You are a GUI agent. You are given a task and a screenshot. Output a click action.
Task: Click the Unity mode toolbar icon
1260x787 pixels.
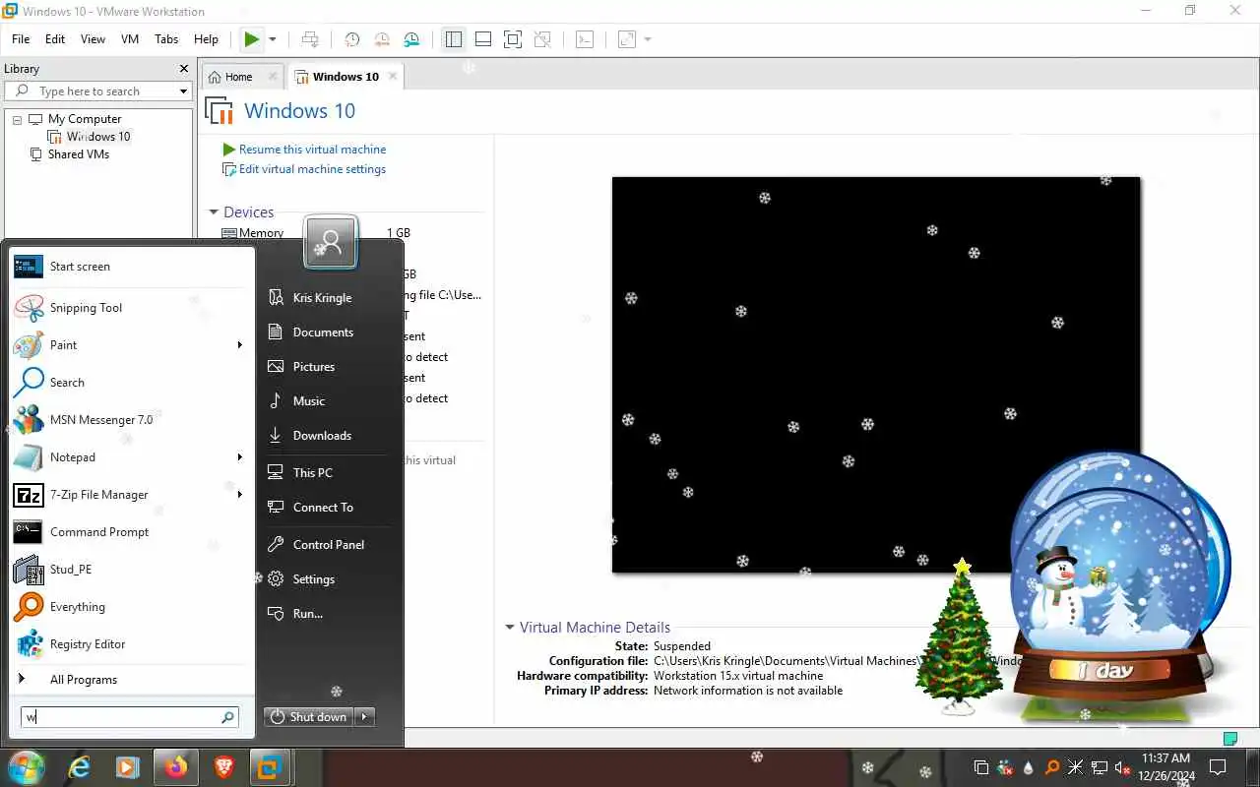[x=542, y=39]
